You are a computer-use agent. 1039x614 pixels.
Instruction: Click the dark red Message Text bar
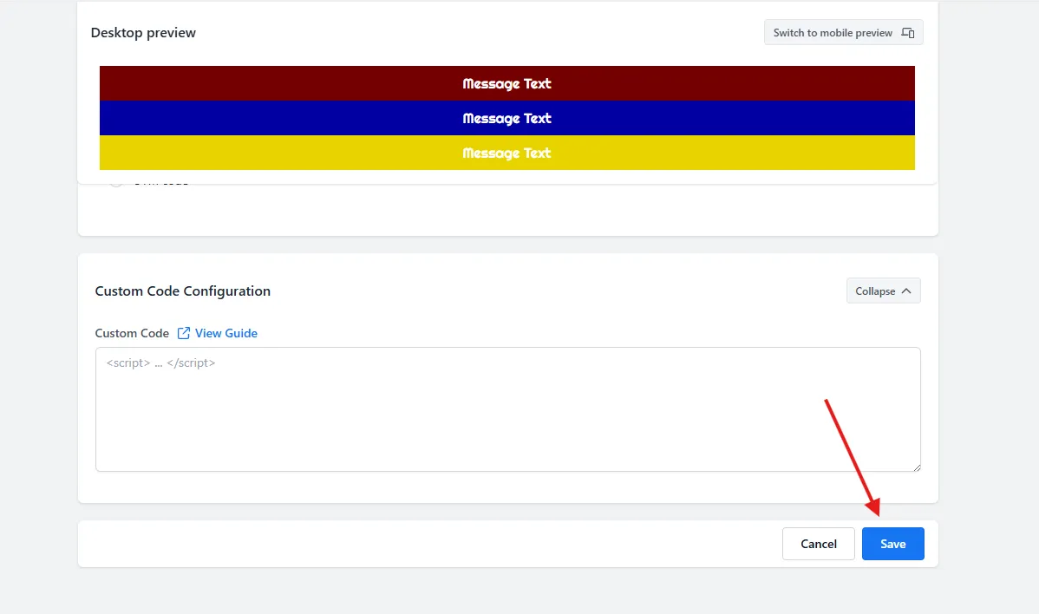pos(506,83)
